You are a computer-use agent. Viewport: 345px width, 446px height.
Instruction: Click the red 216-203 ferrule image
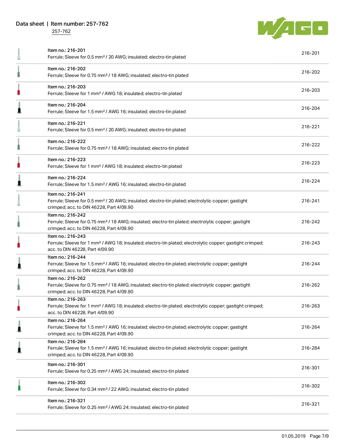coord(19,90)
